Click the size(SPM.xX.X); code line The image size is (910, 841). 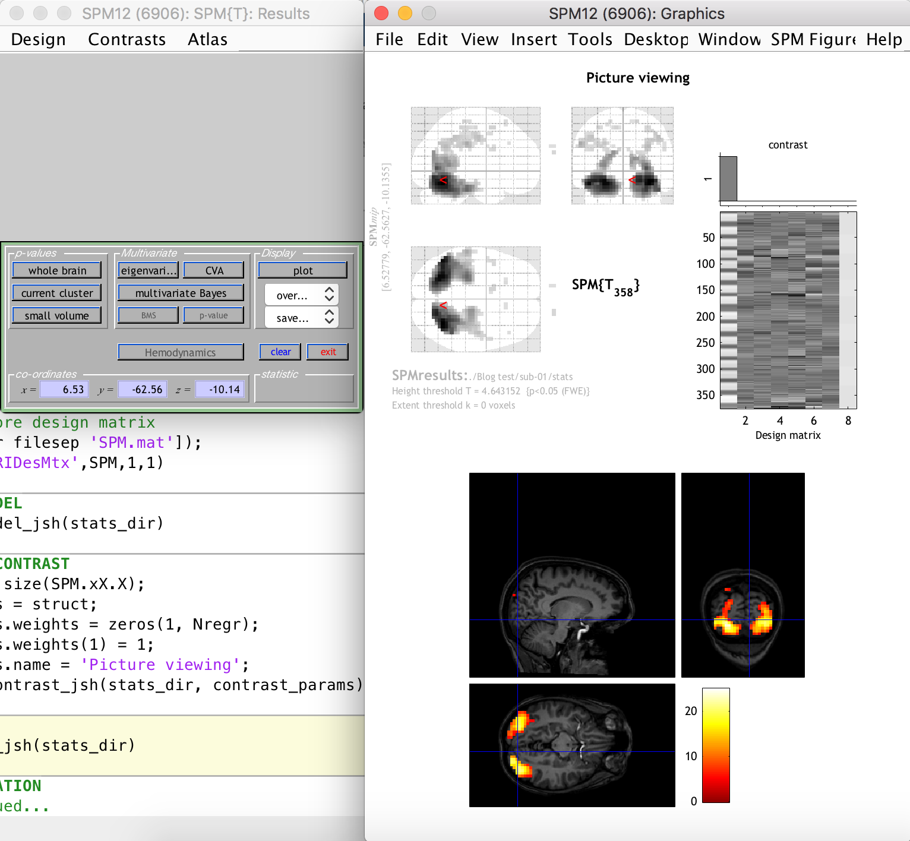click(x=73, y=584)
